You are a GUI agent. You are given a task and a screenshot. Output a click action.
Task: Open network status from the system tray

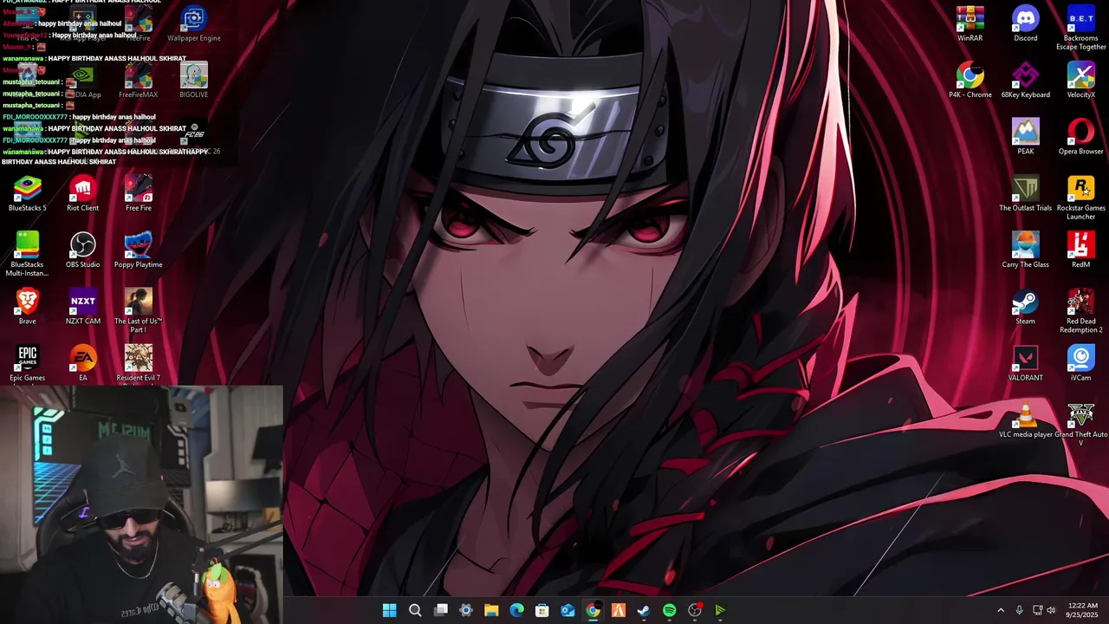coord(1037,610)
